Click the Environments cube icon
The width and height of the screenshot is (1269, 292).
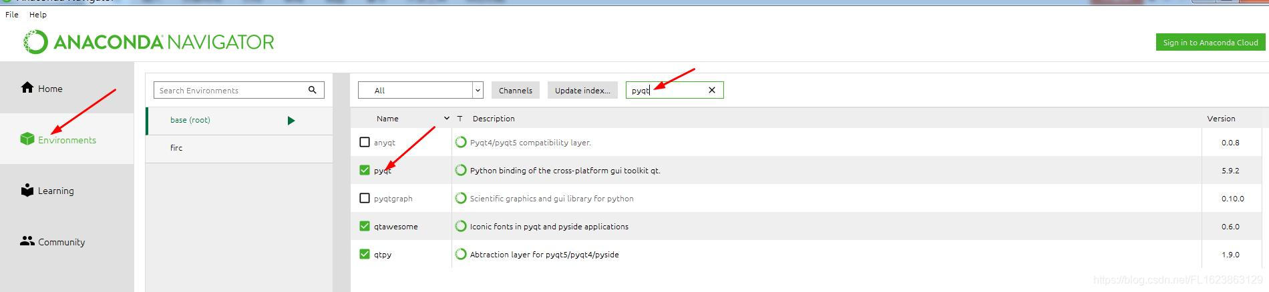tap(27, 139)
